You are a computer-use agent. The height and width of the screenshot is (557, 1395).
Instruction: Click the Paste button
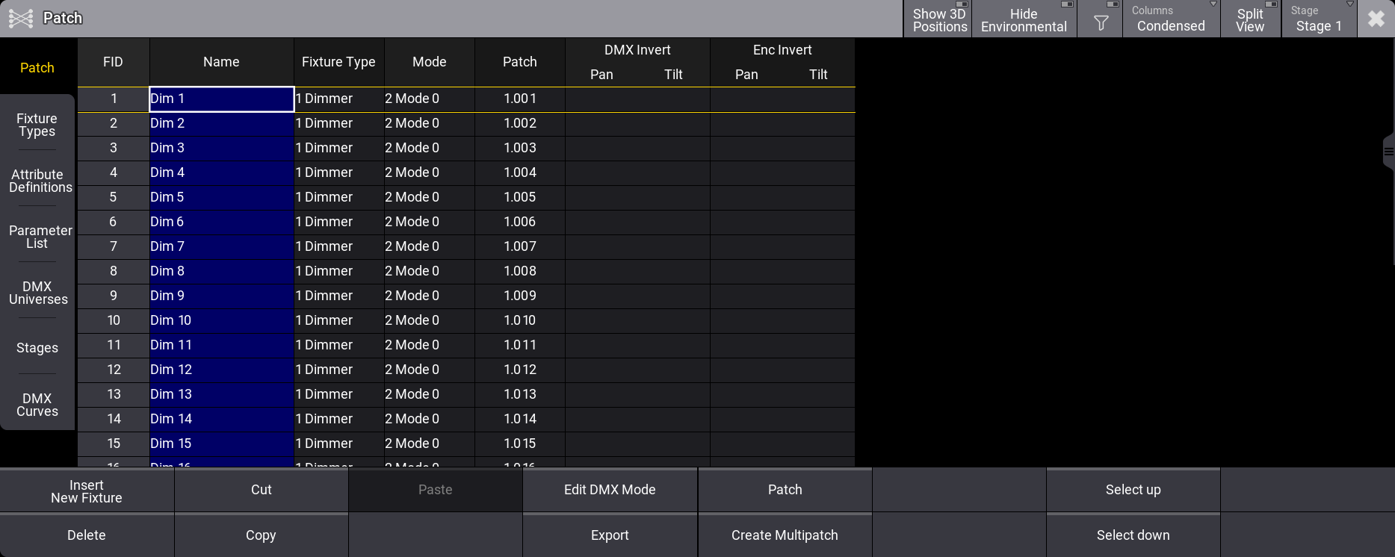pyautogui.click(x=436, y=491)
